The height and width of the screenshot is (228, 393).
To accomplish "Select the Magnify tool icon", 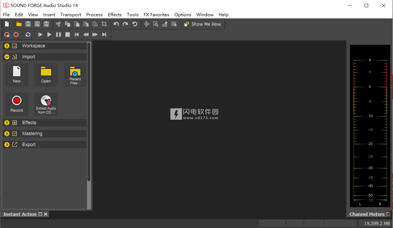I will pos(156,24).
